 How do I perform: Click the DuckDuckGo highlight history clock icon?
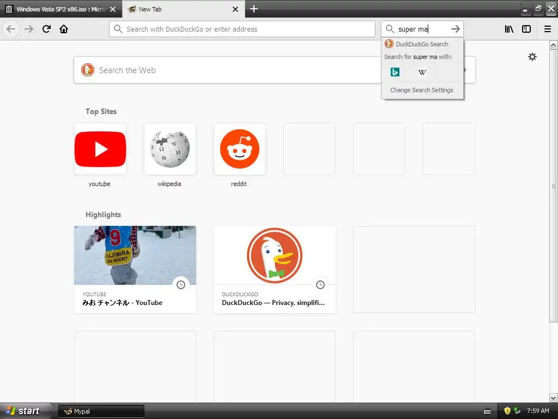320,285
